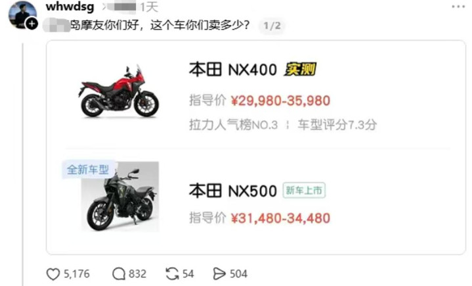Click the 车型评分7.3分 rating text
The width and height of the screenshot is (472, 286).
click(x=337, y=125)
